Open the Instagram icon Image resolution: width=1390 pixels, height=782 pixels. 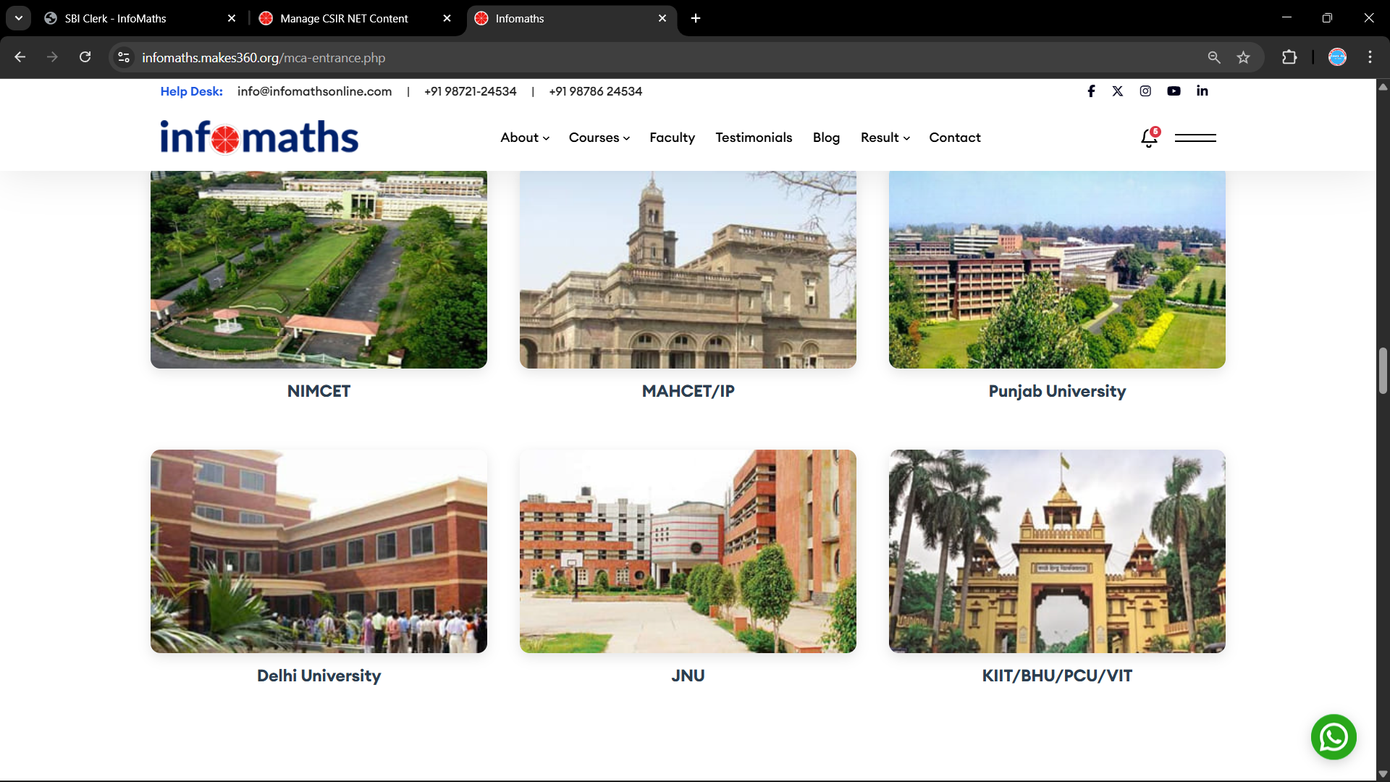pos(1145,91)
